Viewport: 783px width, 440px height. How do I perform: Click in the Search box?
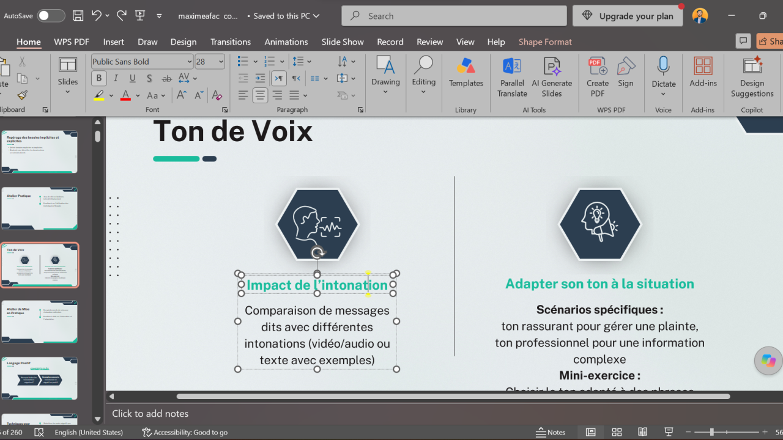[x=455, y=16]
